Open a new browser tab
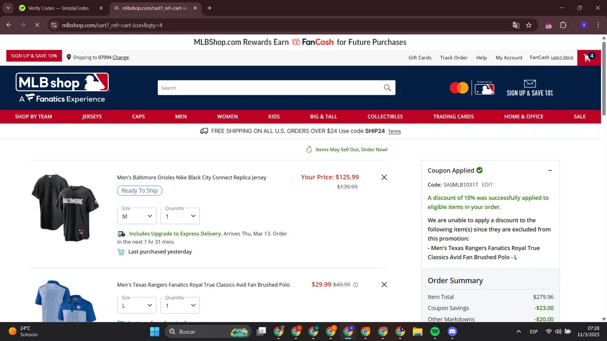607x341 pixels. tap(210, 8)
